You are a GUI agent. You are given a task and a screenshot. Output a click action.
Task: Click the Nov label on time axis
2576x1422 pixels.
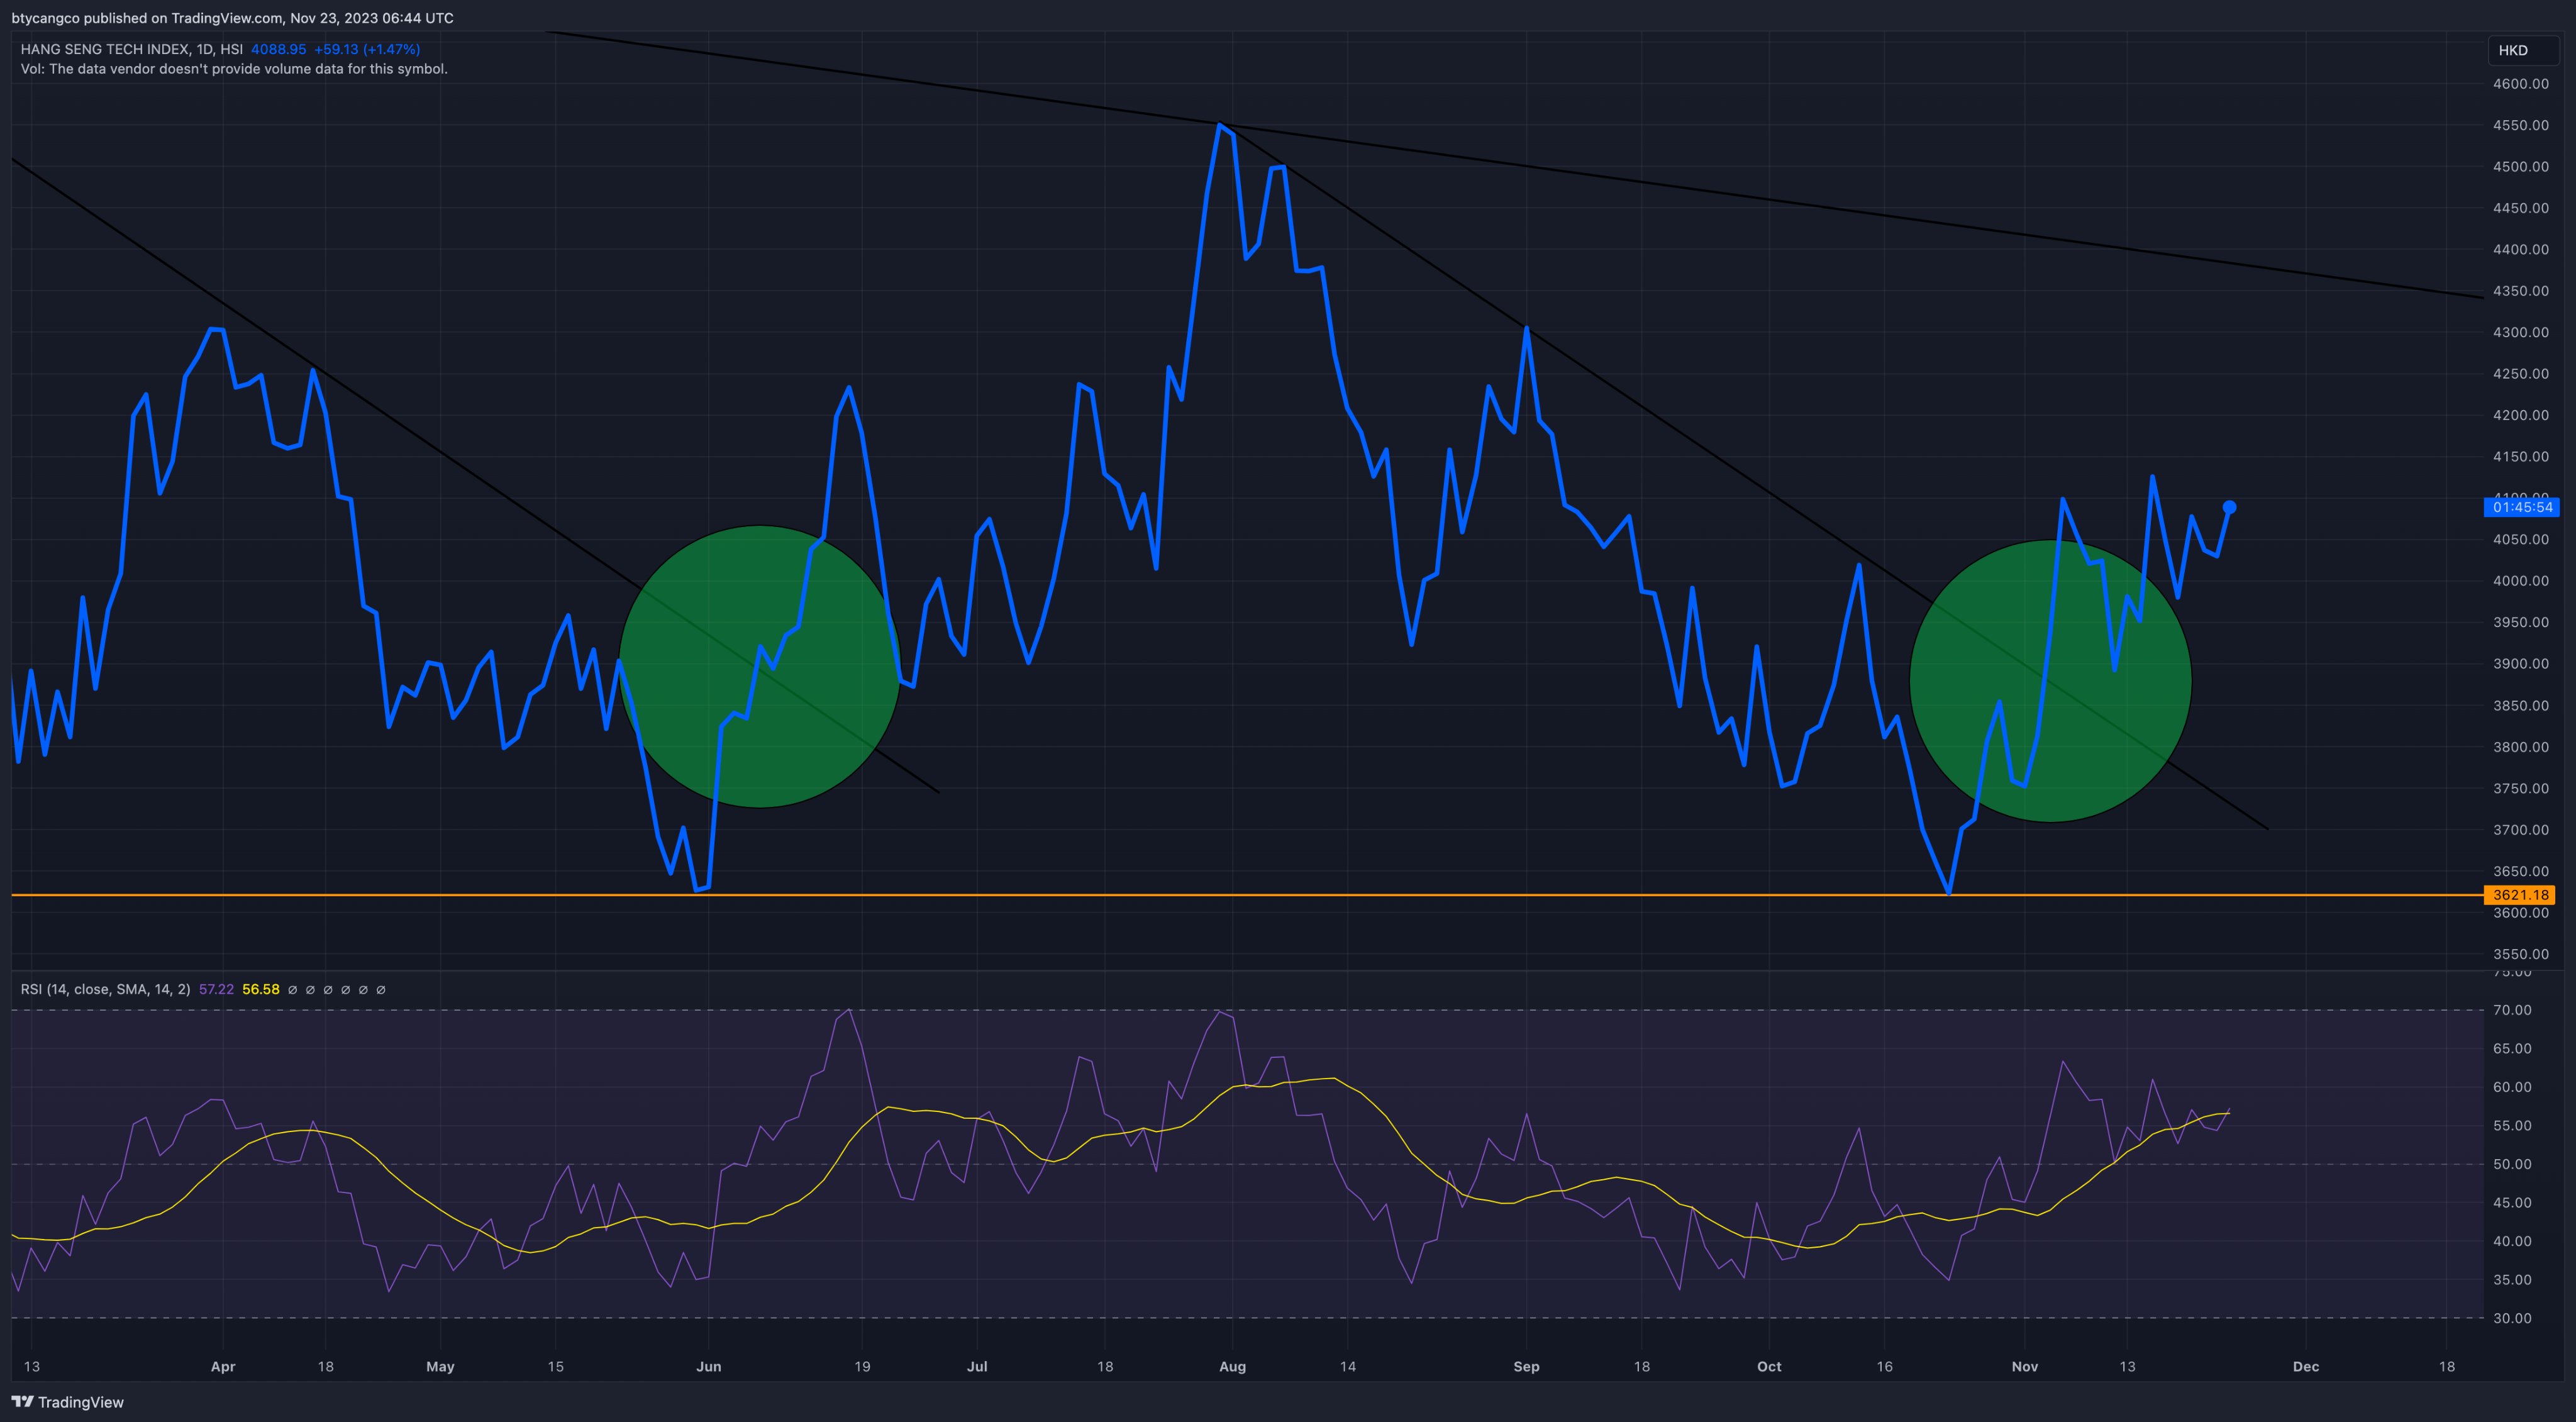point(2024,1366)
